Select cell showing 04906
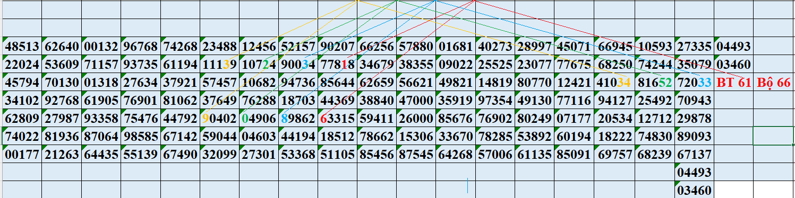The image size is (795, 198). click(x=259, y=119)
